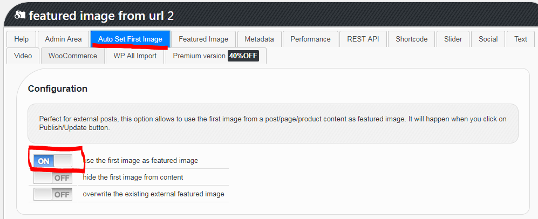Select the Auto Set First Image tab
The image size is (538, 219).
point(130,39)
